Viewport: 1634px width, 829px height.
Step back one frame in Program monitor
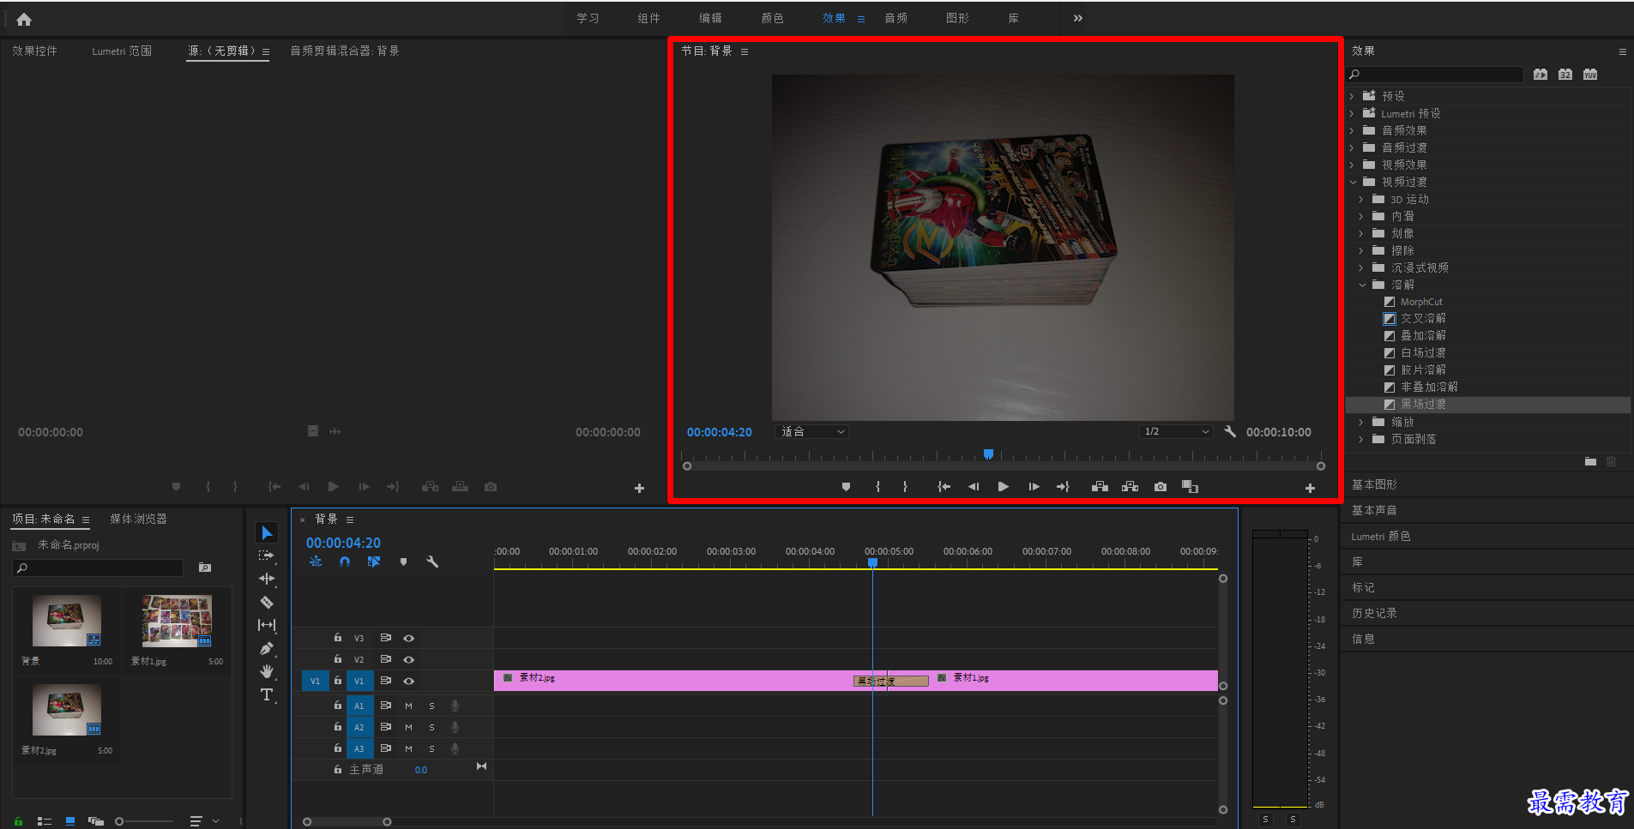tap(973, 487)
